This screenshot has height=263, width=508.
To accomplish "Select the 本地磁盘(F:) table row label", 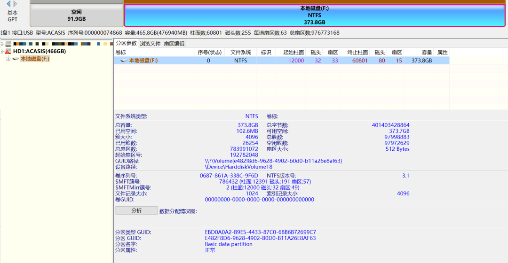I will 143,61.
